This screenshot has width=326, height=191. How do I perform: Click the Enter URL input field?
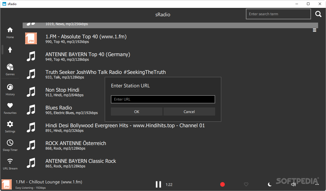163,99
